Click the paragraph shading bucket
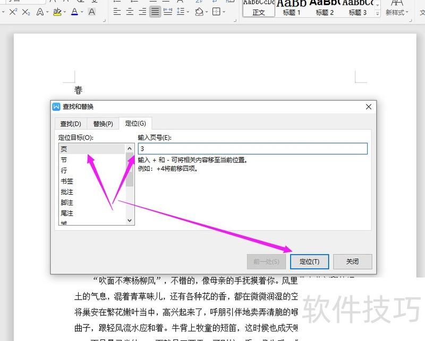The width and height of the screenshot is (425, 341). click(199, 11)
